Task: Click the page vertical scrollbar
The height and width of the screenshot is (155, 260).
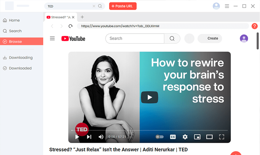Action: point(257,41)
